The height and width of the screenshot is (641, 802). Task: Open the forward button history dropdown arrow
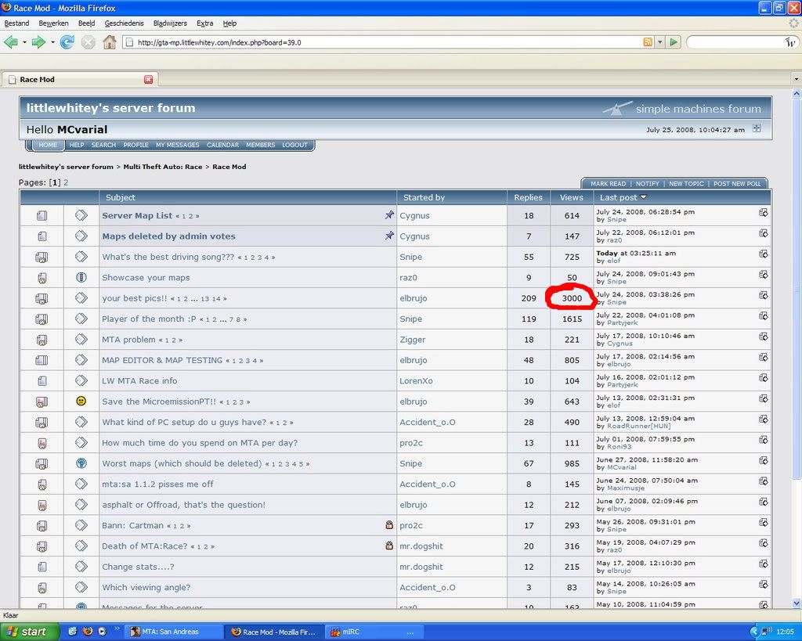point(52,42)
